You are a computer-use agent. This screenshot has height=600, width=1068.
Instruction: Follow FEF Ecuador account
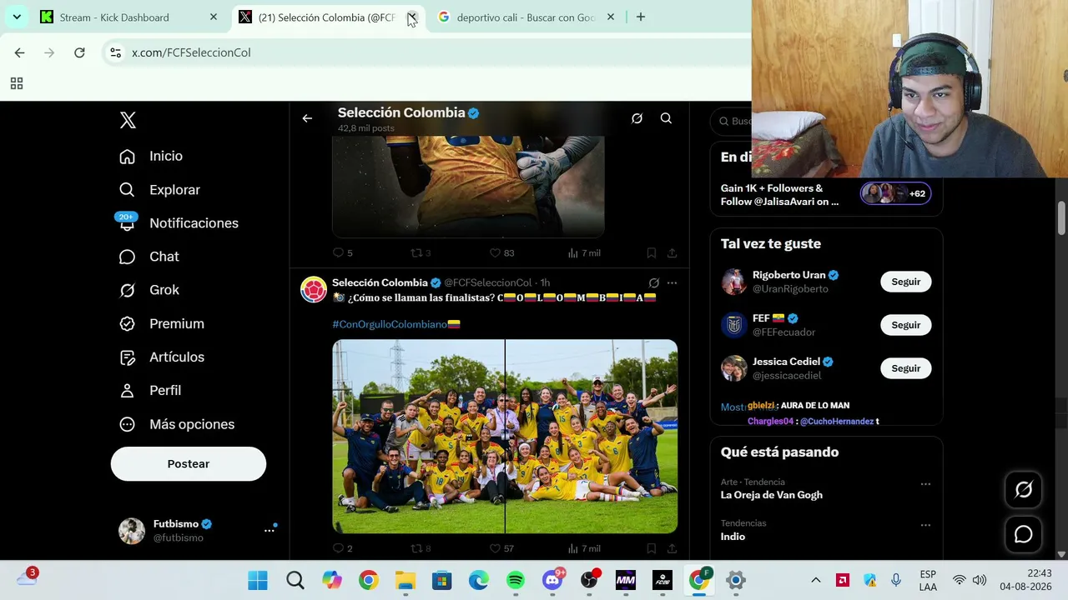pos(905,325)
